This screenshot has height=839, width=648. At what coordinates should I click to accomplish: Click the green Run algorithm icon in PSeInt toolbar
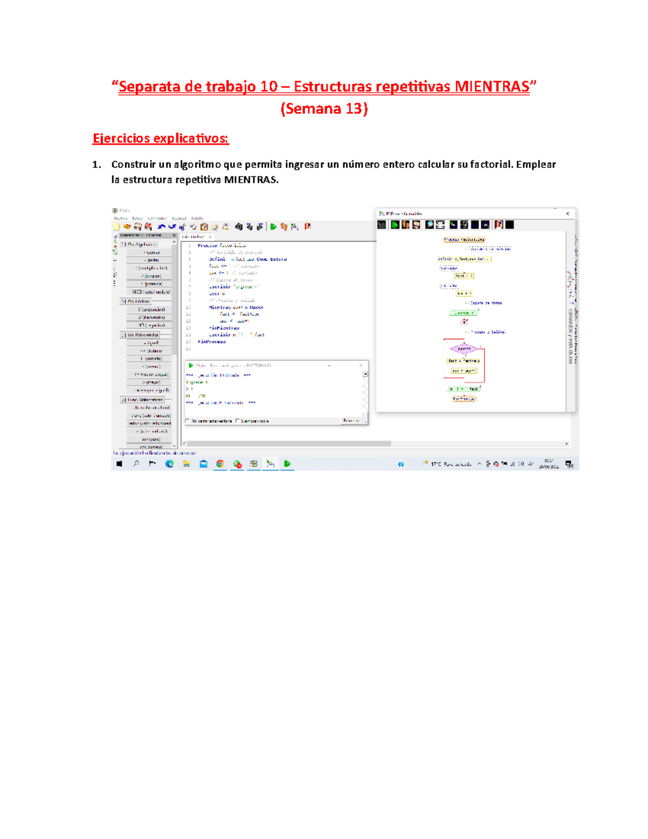[x=273, y=227]
